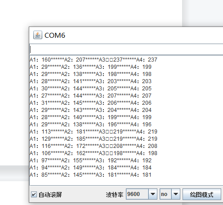Click value 'A4: 181' in last line
Screen dimensions: 223x205
click(141, 175)
